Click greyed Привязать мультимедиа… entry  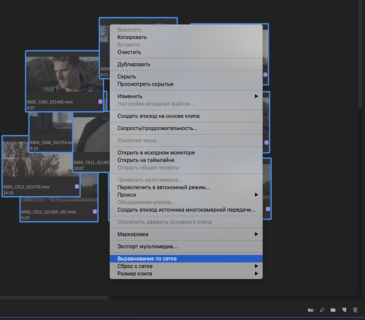coord(186,180)
